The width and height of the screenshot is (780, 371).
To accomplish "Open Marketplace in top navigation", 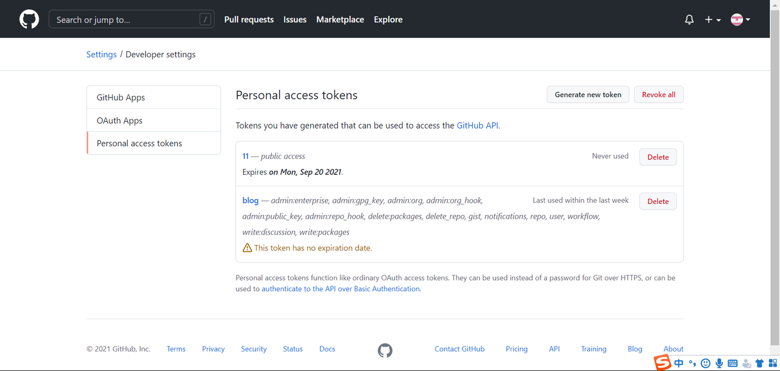I will 340,19.
